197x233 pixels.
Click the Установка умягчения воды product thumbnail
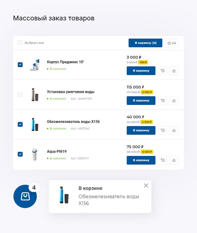coord(34,95)
